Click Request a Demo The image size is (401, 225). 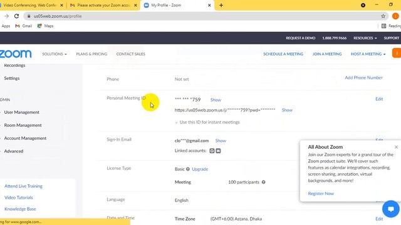301,38
